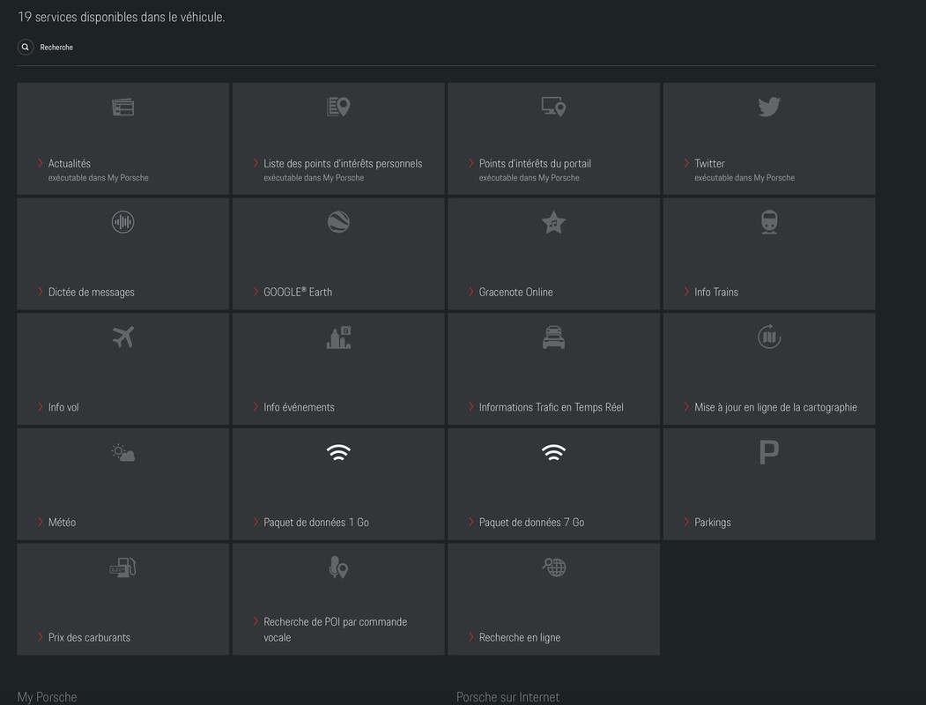Click the Wi-Fi icon for 1 Go package
This screenshot has height=705, width=926.
point(338,452)
